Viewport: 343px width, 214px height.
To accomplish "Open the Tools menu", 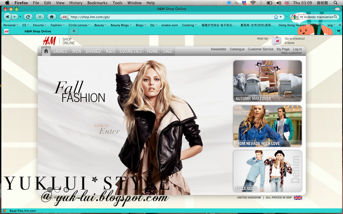I will 117,3.
